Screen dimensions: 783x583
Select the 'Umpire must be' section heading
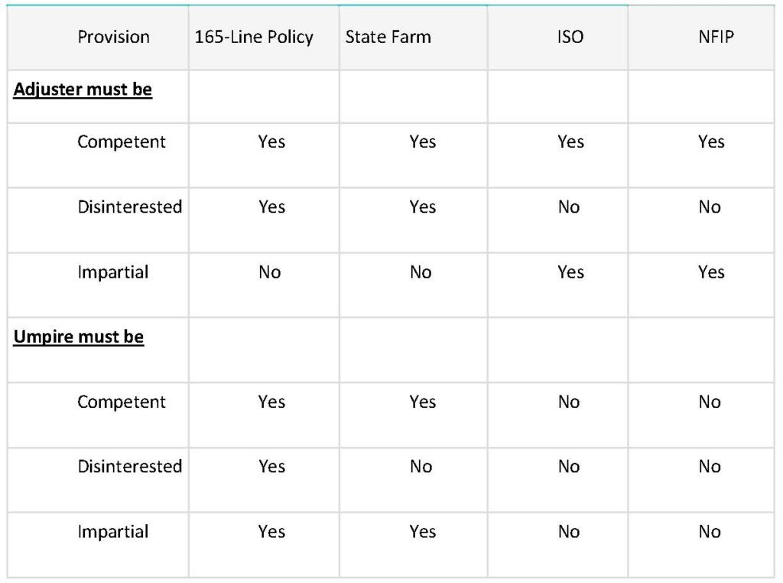tap(79, 337)
